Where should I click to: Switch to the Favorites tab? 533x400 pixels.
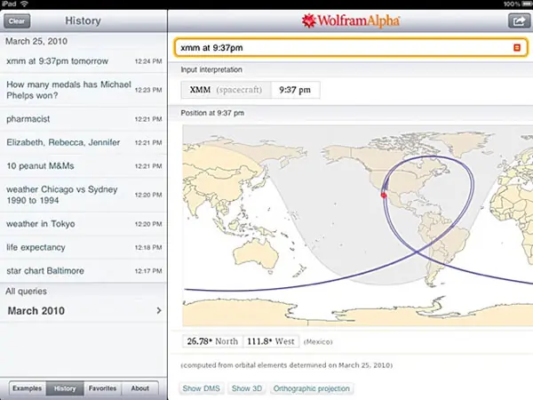tap(102, 388)
